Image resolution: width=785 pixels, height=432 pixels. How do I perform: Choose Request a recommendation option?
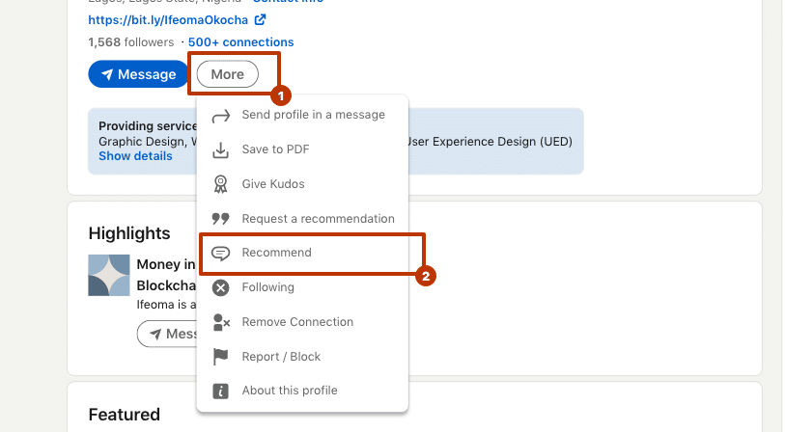(x=302, y=219)
